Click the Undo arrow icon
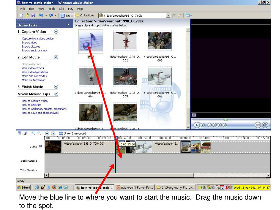The image size is (280, 210). 41,15
